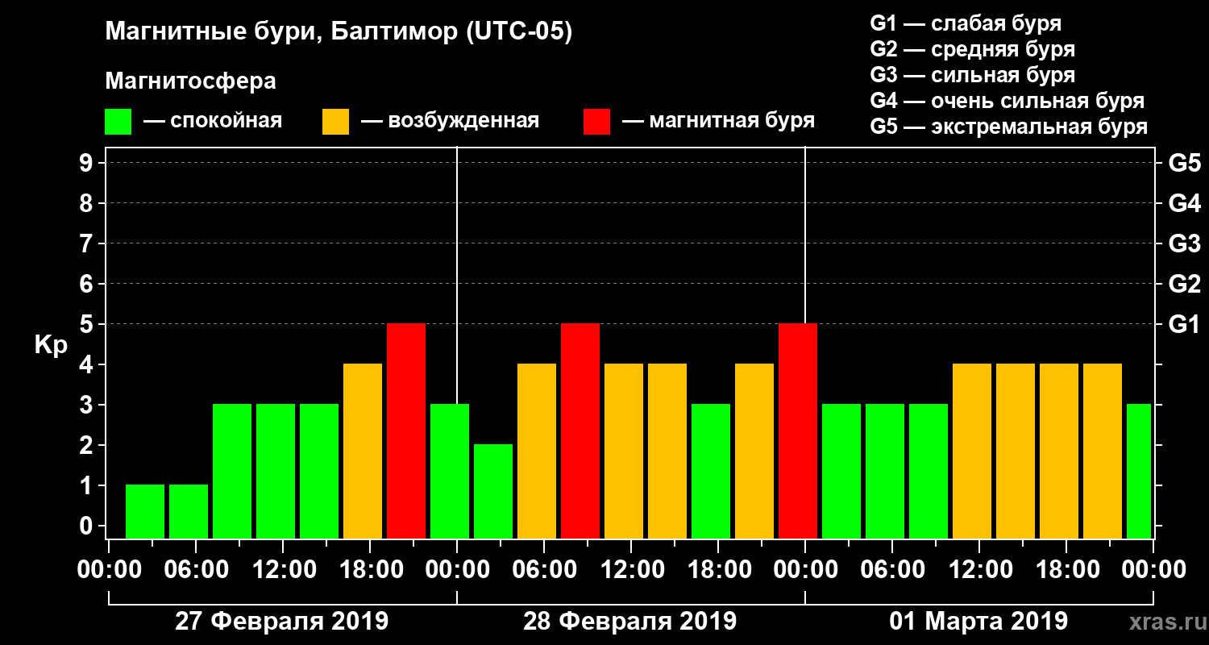Click the right-axis "G5" scale label
The width and height of the screenshot is (1209, 645).
[1184, 163]
